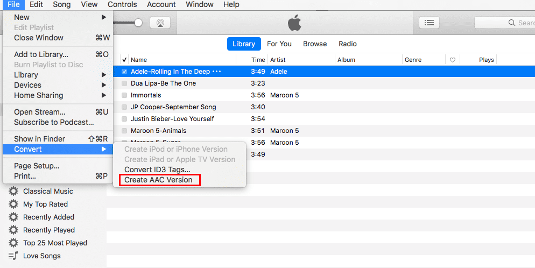The width and height of the screenshot is (535, 268).
Task: Open the Controls menu
Action: tap(122, 4)
